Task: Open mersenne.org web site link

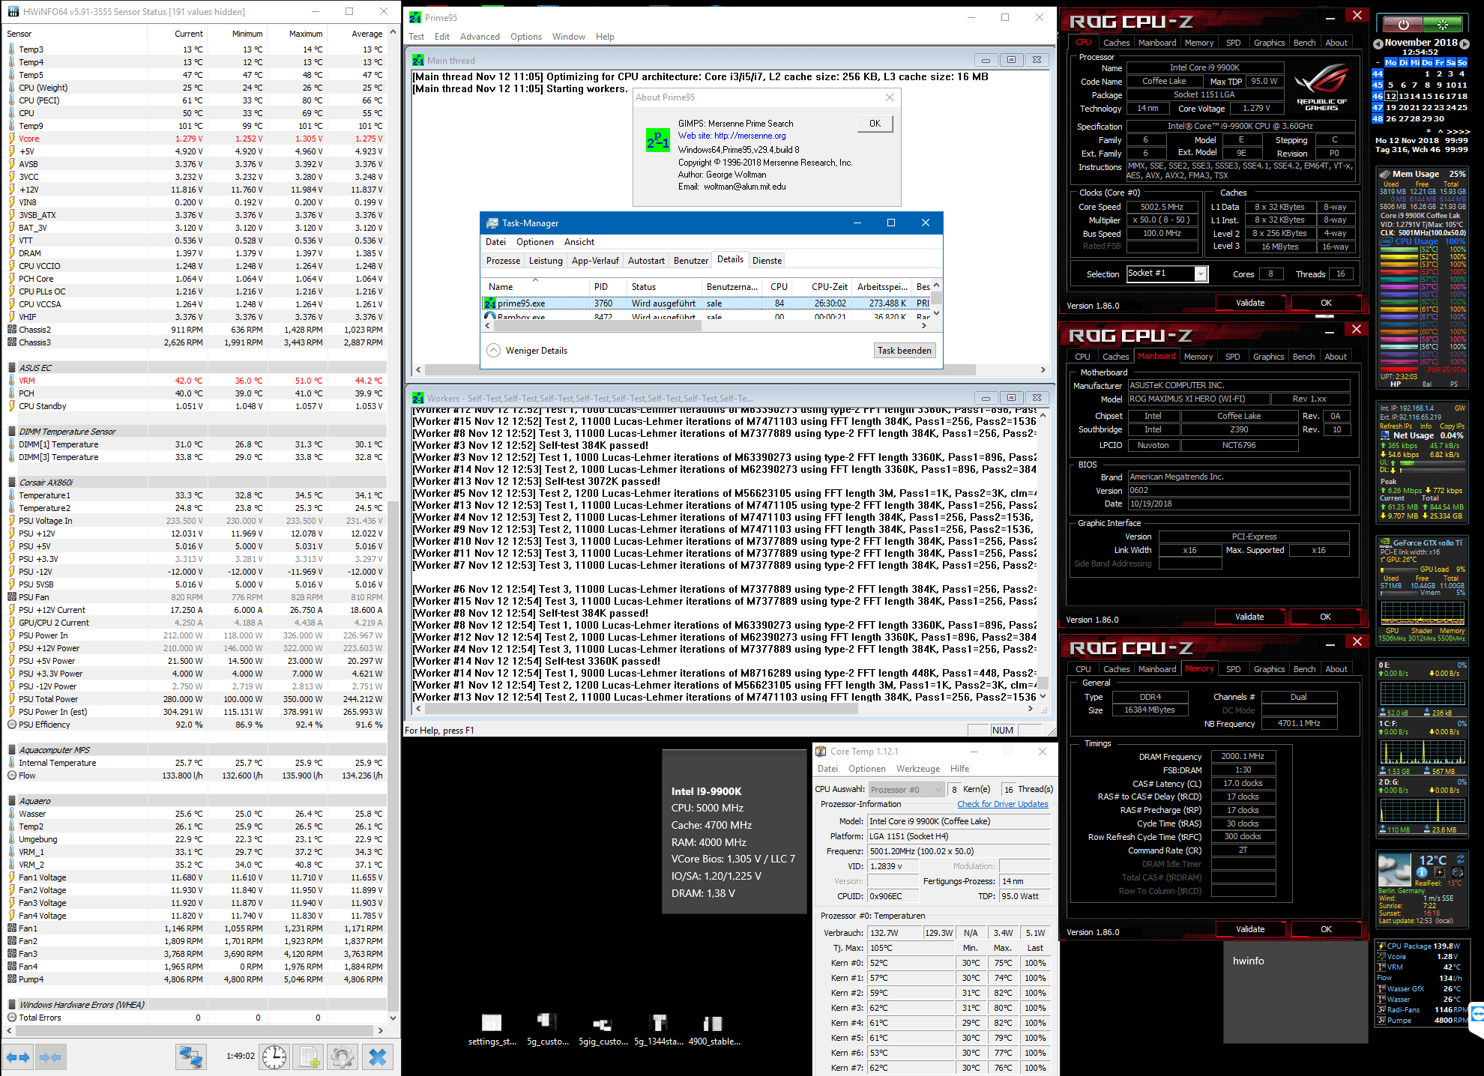Action: coord(750,136)
